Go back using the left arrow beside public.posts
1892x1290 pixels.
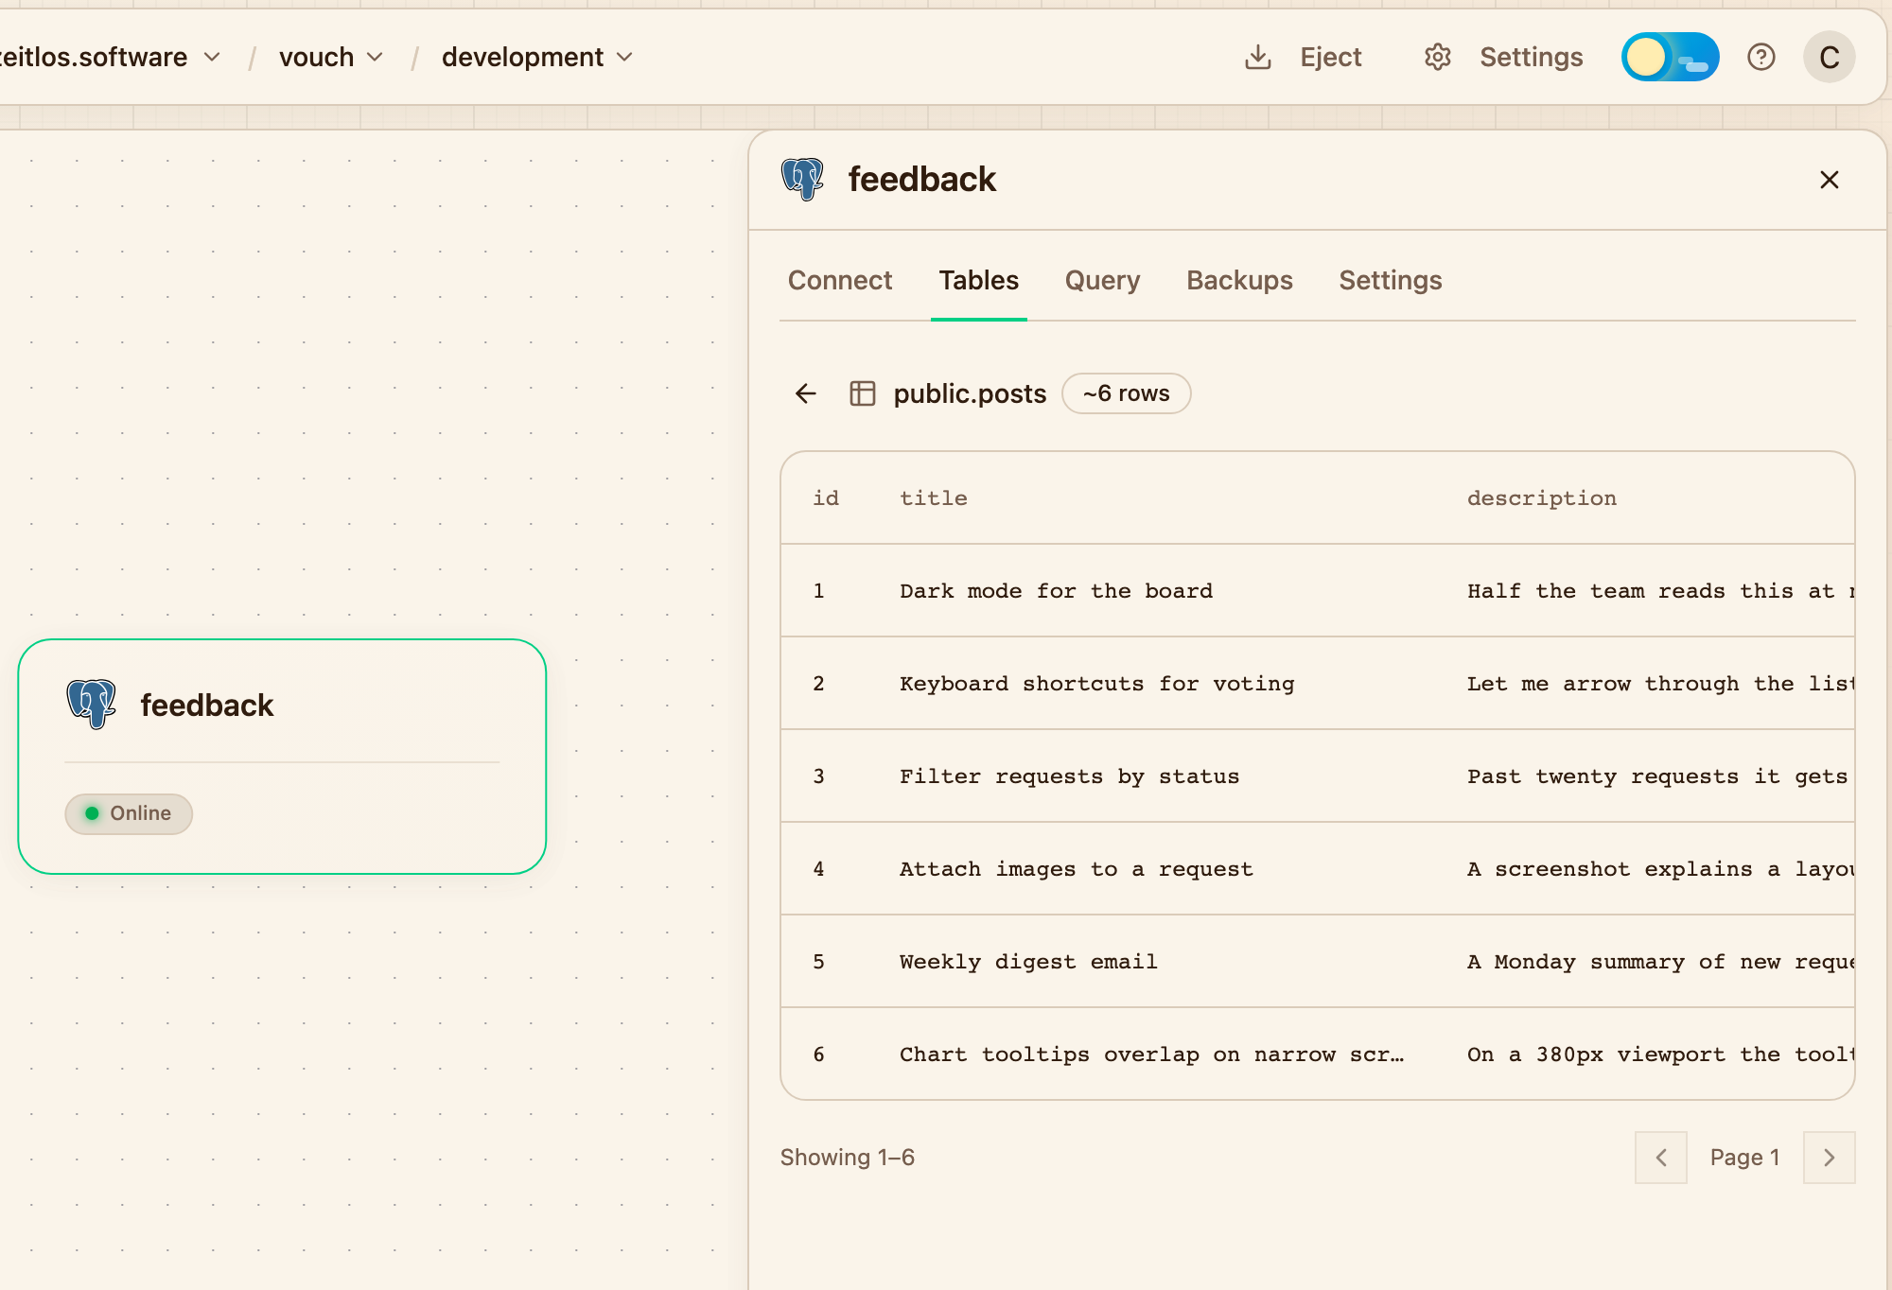pos(805,393)
